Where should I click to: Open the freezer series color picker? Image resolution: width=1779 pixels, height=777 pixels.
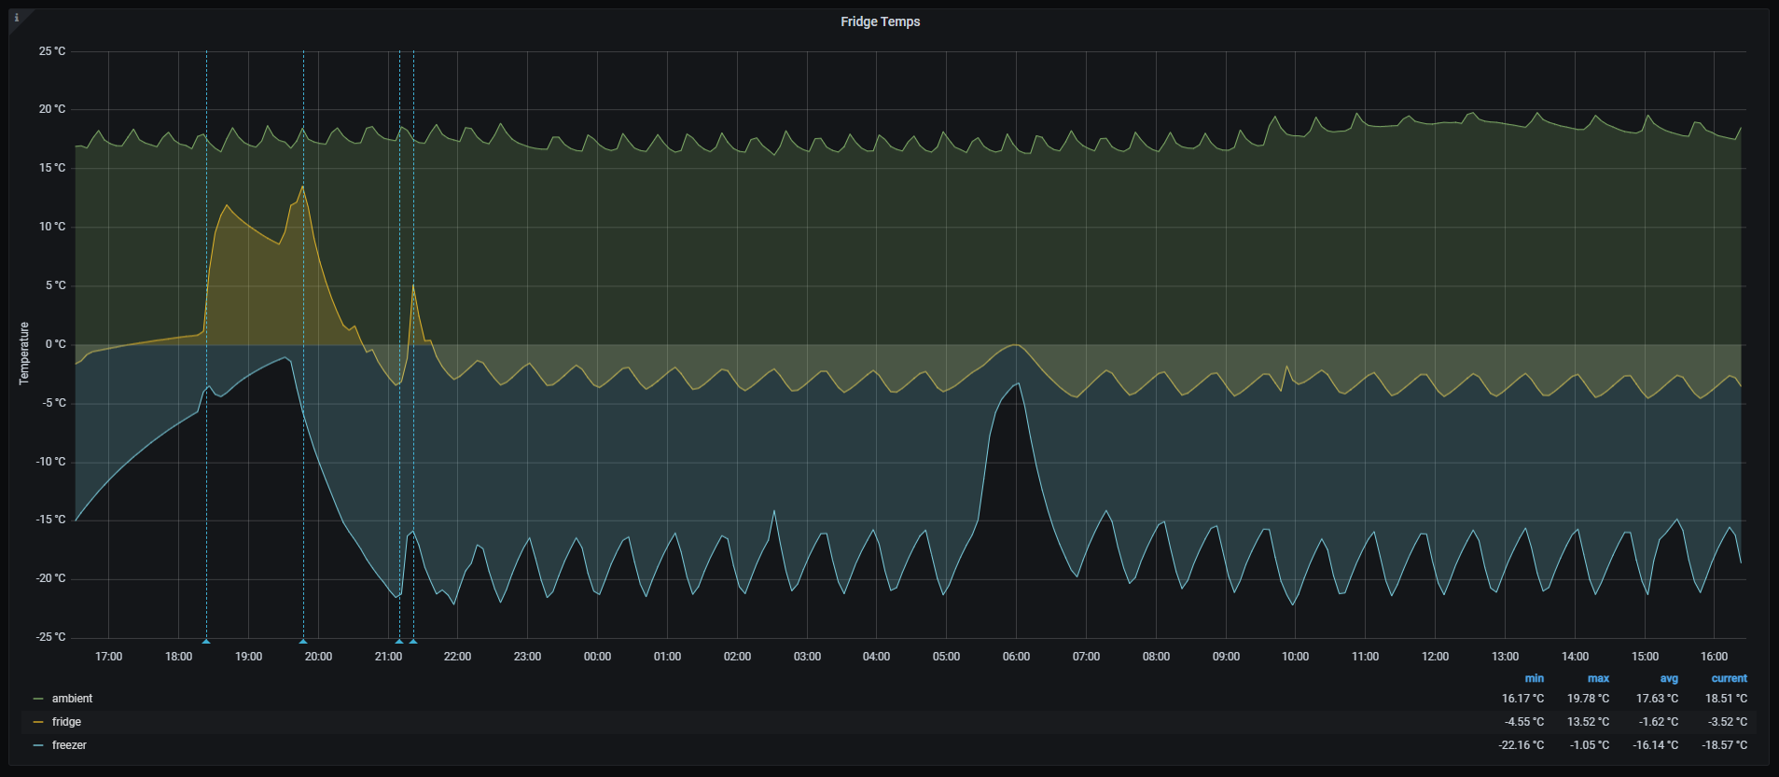pyautogui.click(x=38, y=745)
